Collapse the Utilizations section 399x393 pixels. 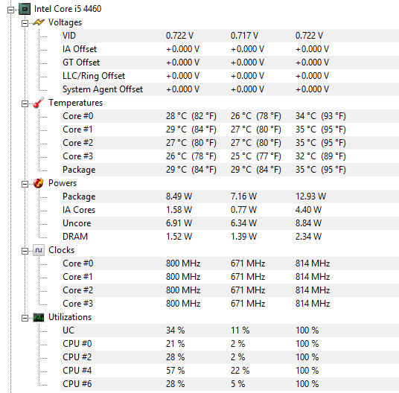(25, 319)
